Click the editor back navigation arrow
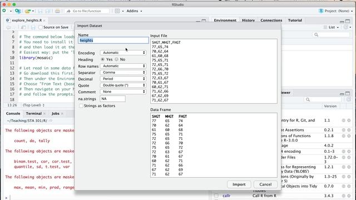The width and height of the screenshot is (356, 200). (x=8, y=27)
